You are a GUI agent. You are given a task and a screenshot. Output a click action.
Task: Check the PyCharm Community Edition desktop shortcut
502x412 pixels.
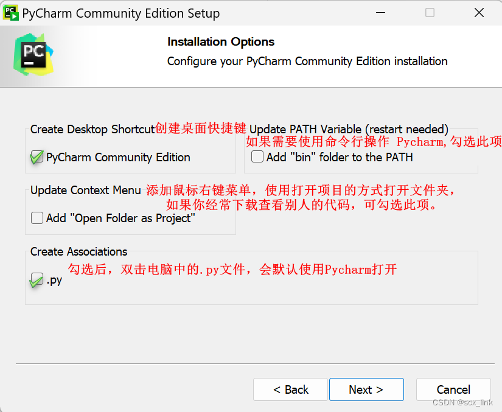[37, 157]
